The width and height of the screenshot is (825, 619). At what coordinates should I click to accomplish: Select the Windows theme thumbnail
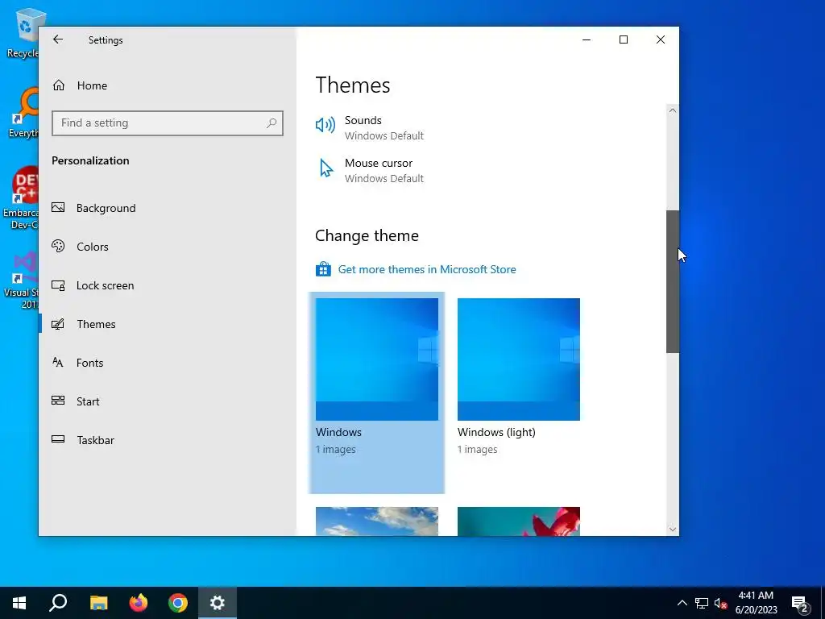point(377,359)
